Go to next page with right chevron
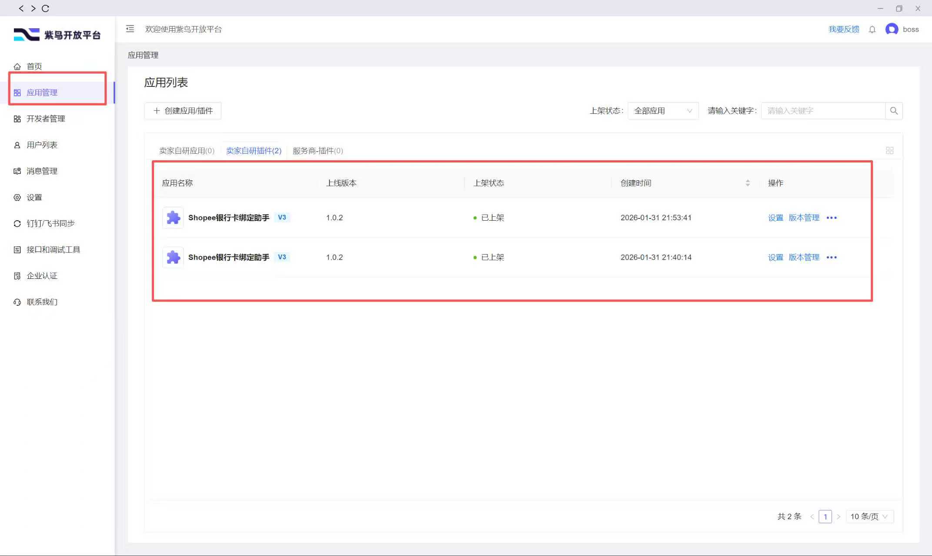932x556 pixels. pos(838,516)
